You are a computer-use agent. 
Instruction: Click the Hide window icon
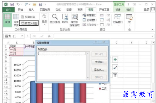102,20
